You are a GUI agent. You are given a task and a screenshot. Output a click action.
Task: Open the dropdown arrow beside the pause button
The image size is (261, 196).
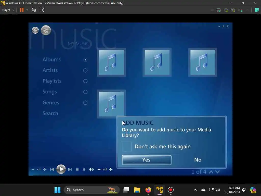27,10
